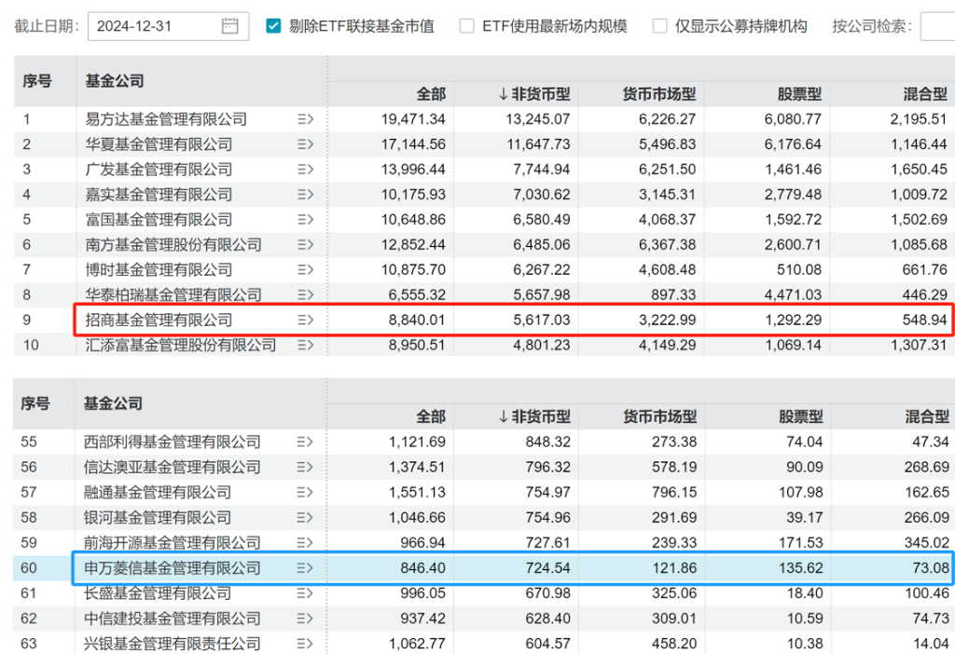Click 基金公司 header in top table

point(115,81)
